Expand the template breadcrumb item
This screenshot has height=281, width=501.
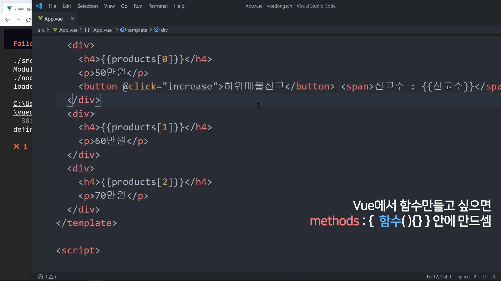tap(137, 30)
